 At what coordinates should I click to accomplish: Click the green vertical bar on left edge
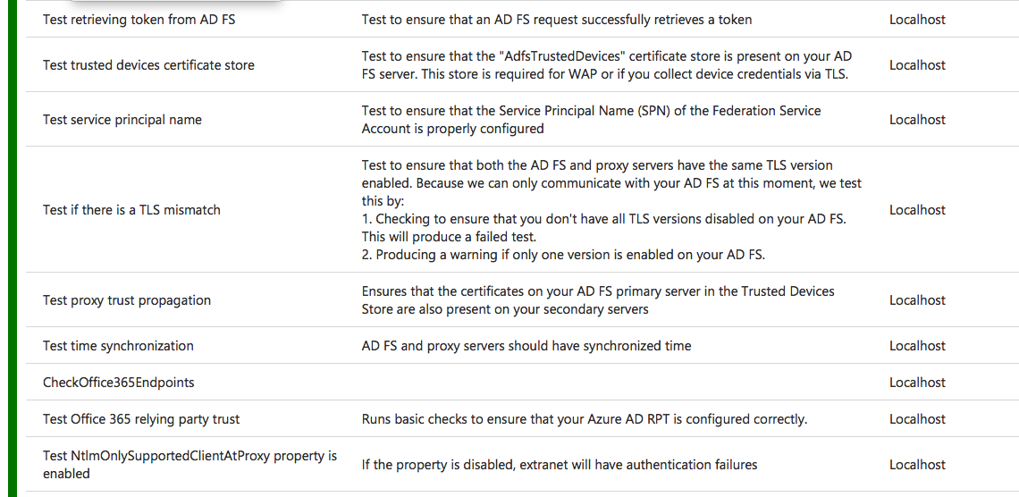pos(12,248)
